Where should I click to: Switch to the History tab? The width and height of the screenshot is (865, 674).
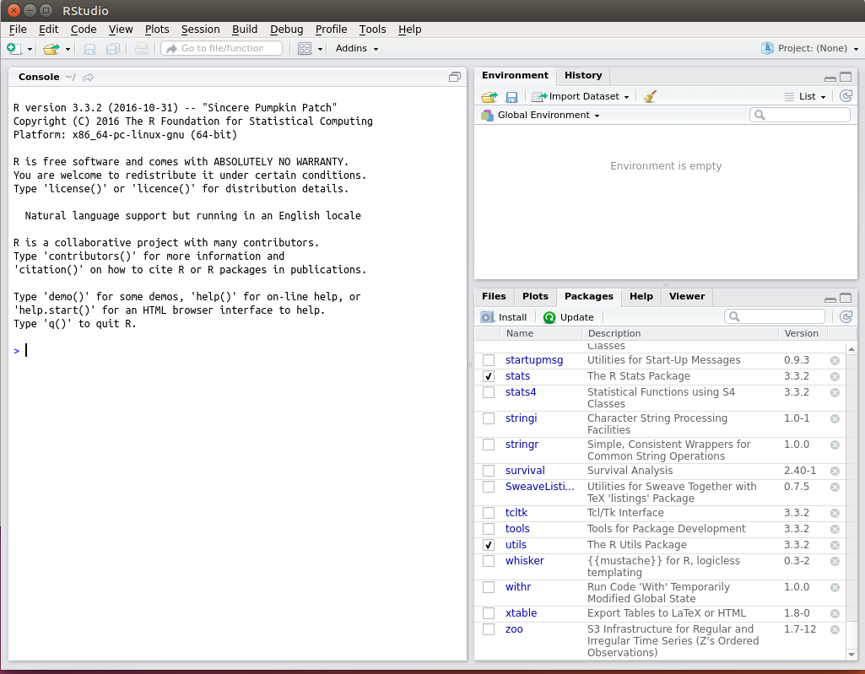(x=583, y=76)
